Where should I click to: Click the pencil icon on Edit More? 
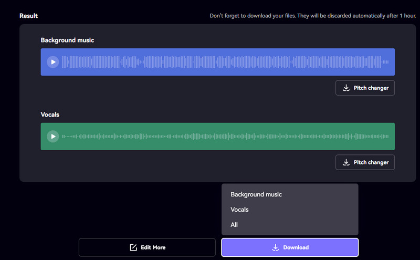pyautogui.click(x=133, y=247)
